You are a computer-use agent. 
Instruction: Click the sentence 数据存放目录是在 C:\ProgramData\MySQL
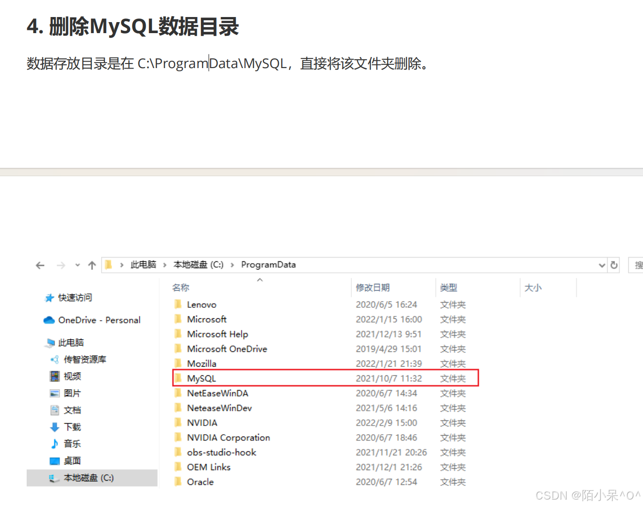pos(157,63)
